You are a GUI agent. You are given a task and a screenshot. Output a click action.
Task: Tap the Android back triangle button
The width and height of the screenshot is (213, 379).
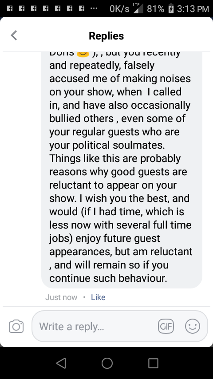pyautogui.click(x=61, y=363)
